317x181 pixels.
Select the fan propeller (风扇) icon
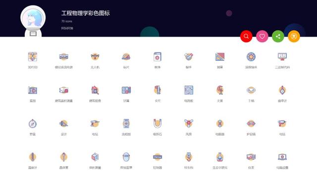pos(189,123)
